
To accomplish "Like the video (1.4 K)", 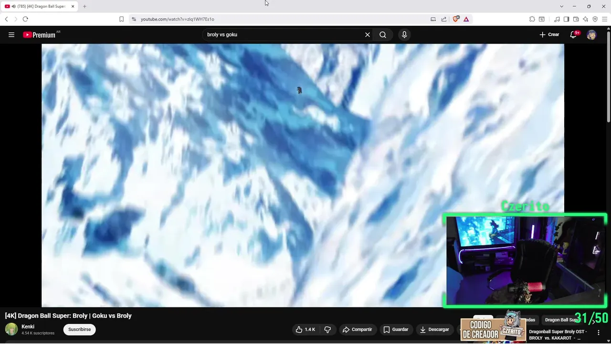I will (x=305, y=330).
